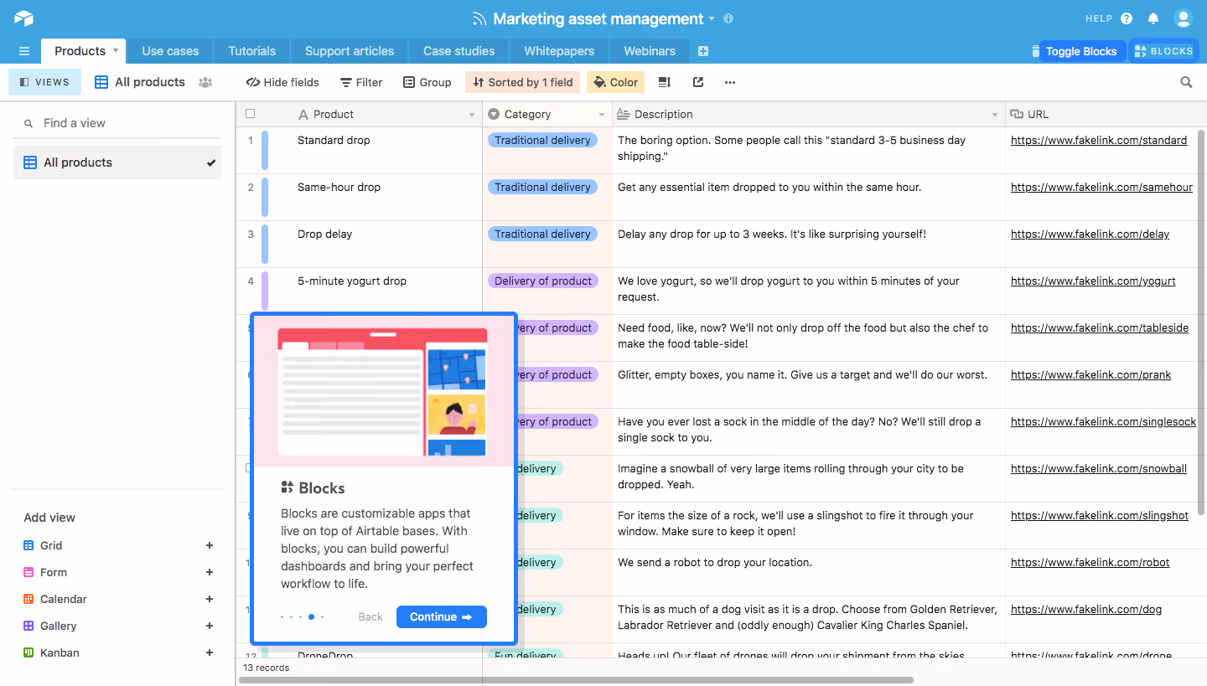Click the horizontal scrollbar at the grid bottom
1207x686 pixels.
[576, 680]
